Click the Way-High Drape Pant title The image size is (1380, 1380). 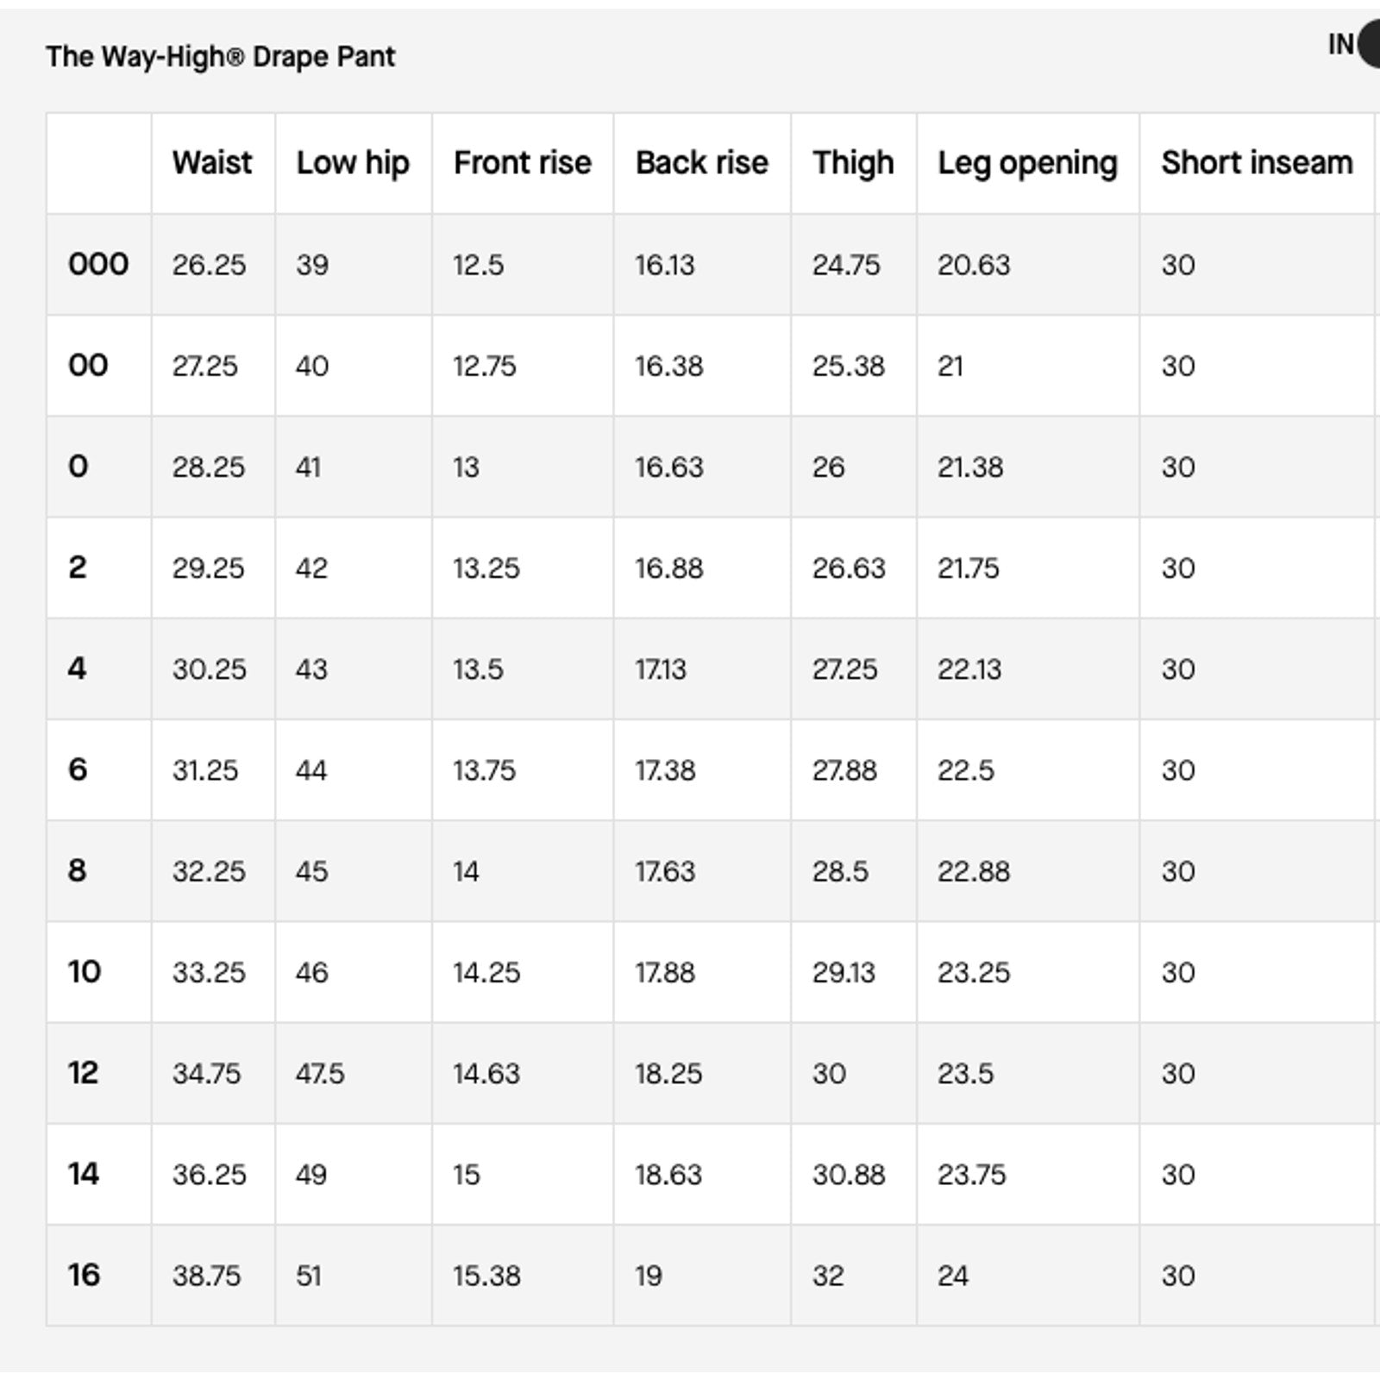coord(221,57)
